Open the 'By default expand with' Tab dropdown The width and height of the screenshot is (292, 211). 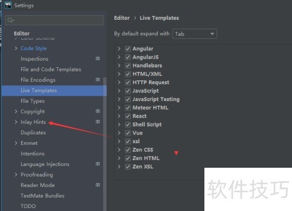(194, 34)
